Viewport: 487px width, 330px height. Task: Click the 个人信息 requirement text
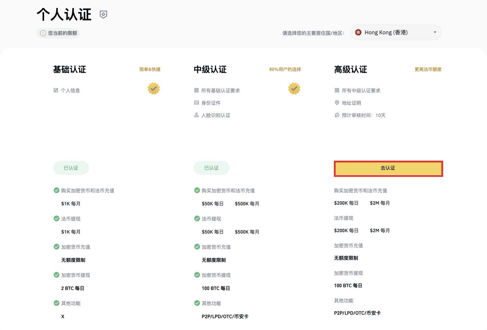70,90
